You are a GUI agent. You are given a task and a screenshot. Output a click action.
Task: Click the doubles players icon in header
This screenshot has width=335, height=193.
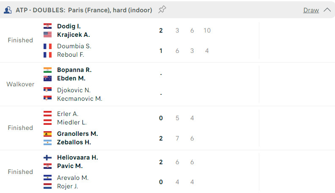(8, 10)
